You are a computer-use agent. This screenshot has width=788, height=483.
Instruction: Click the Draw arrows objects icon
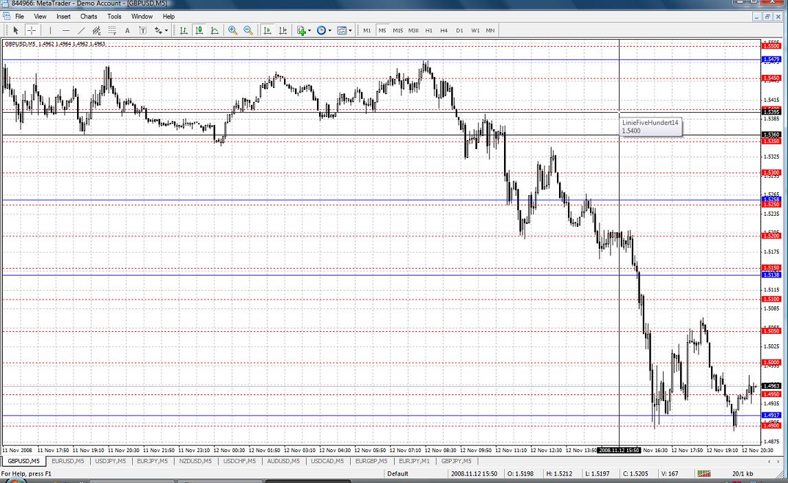tap(158, 31)
